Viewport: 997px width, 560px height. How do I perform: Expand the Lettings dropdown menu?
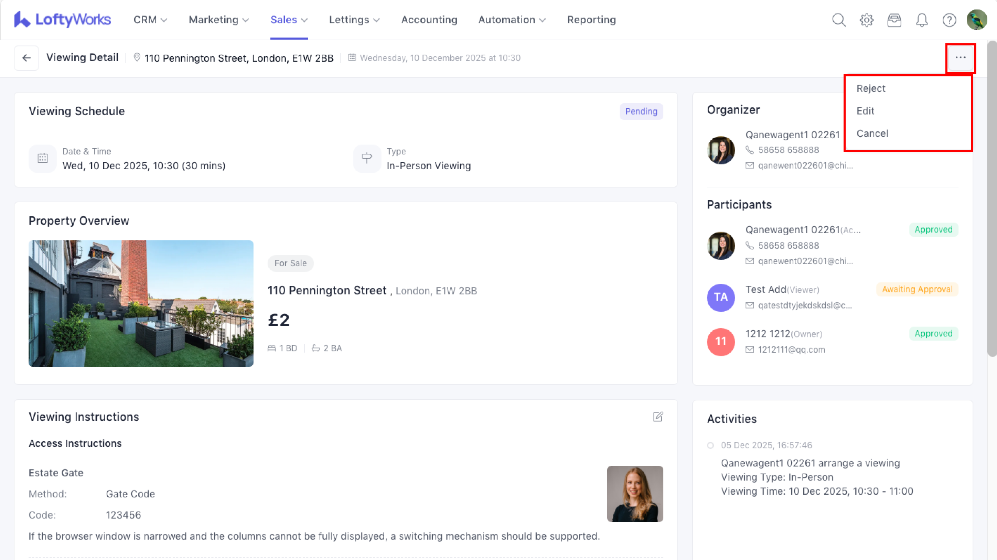(354, 20)
